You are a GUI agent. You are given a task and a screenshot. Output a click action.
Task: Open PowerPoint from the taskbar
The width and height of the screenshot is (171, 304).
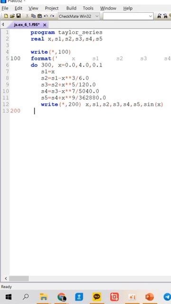tap(149, 297)
